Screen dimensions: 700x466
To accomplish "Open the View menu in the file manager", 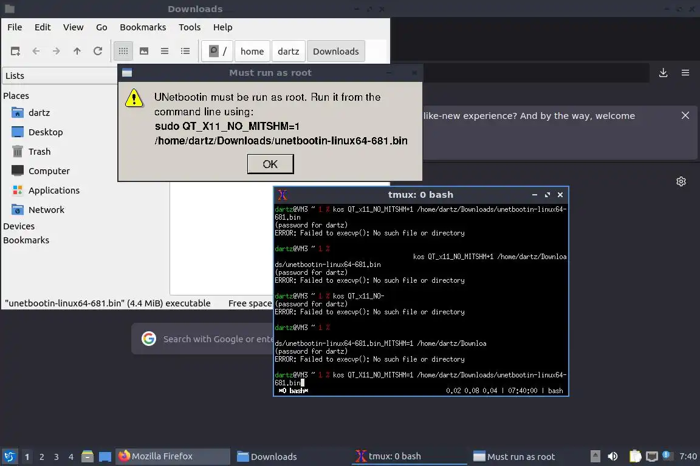I will tap(73, 27).
